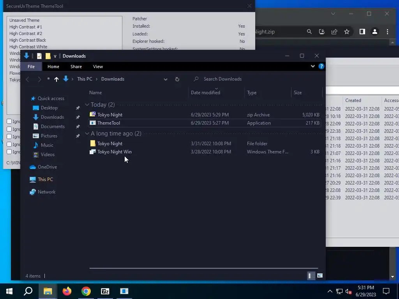Viewport: 399px width, 299px height.
Task: Toggle fifth Ignore checkbox in ThemeTool
Action: pos(9,152)
